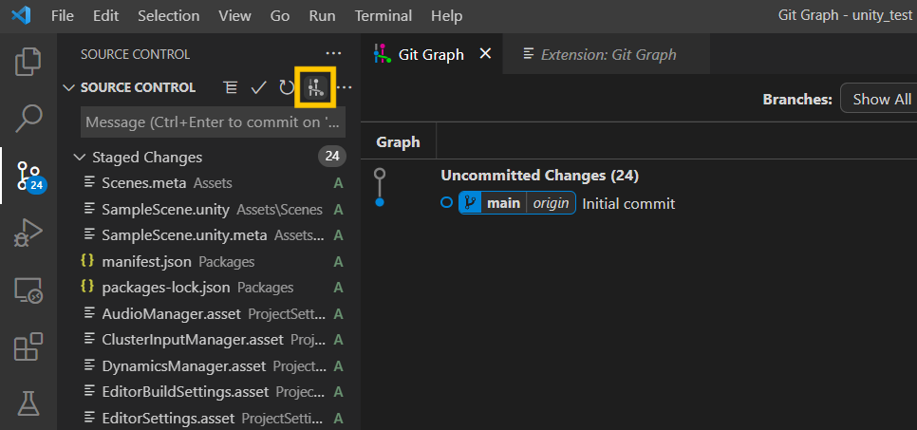Open the Testing flask view
This screenshot has height=430, width=917.
(28, 403)
